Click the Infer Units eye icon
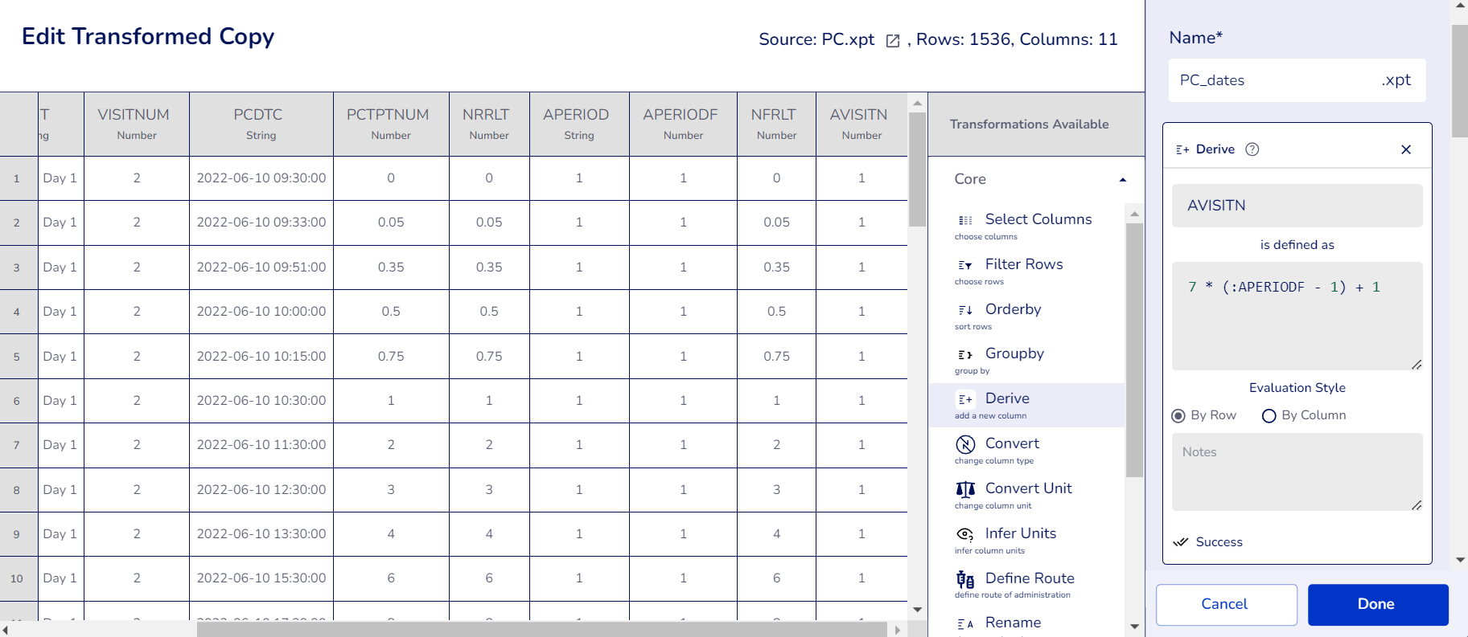Screen dimensions: 1468x637 click(965, 534)
